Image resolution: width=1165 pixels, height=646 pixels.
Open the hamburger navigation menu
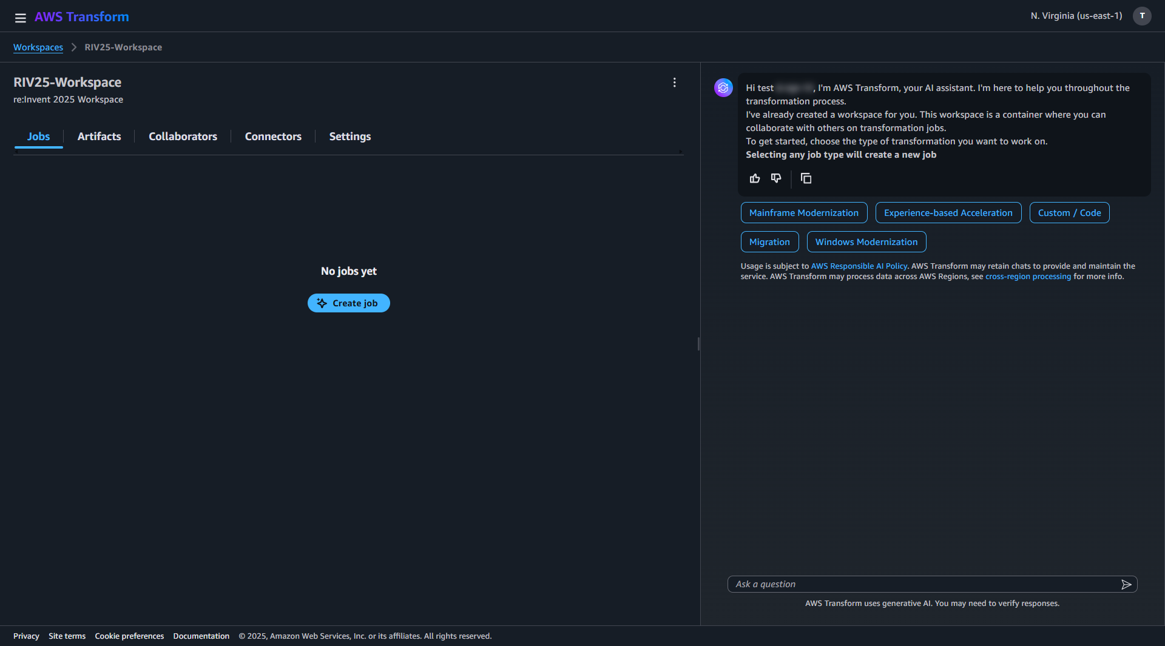20,18
